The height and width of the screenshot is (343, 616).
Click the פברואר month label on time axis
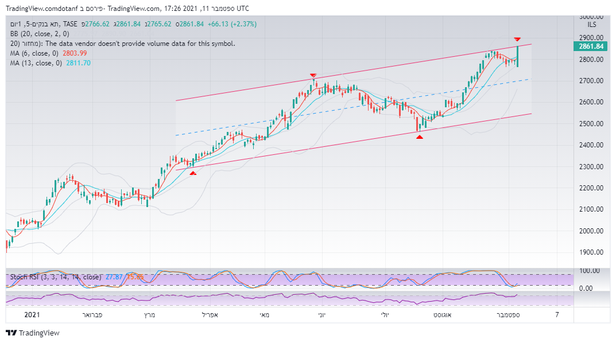click(92, 315)
